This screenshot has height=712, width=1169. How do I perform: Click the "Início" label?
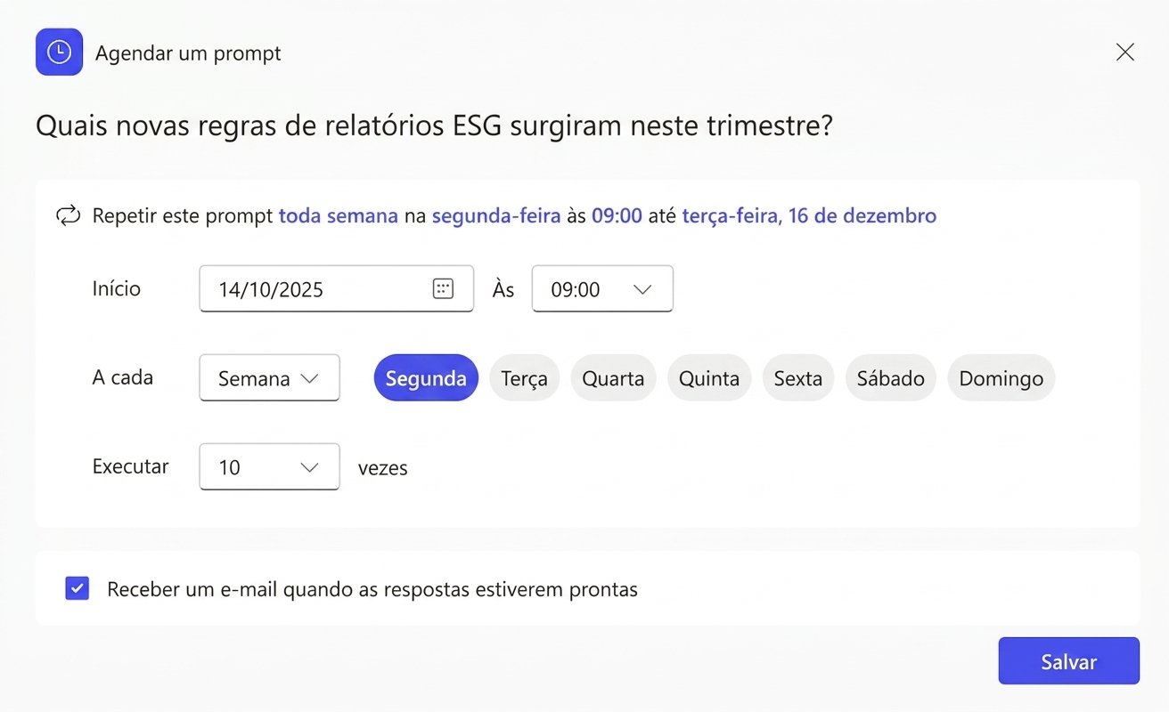point(117,288)
